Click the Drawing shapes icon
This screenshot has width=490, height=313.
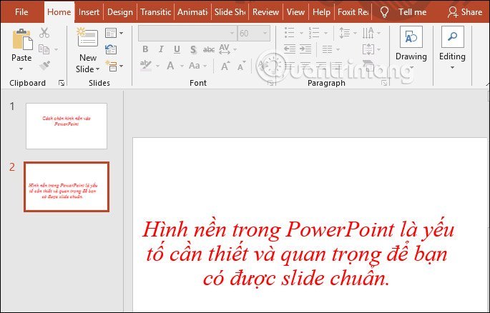[411, 37]
